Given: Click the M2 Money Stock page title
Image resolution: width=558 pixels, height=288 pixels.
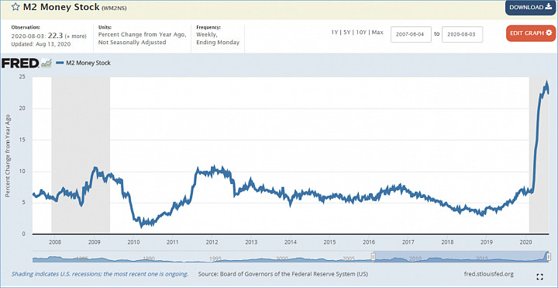Looking at the screenshot, I should tap(61, 7).
